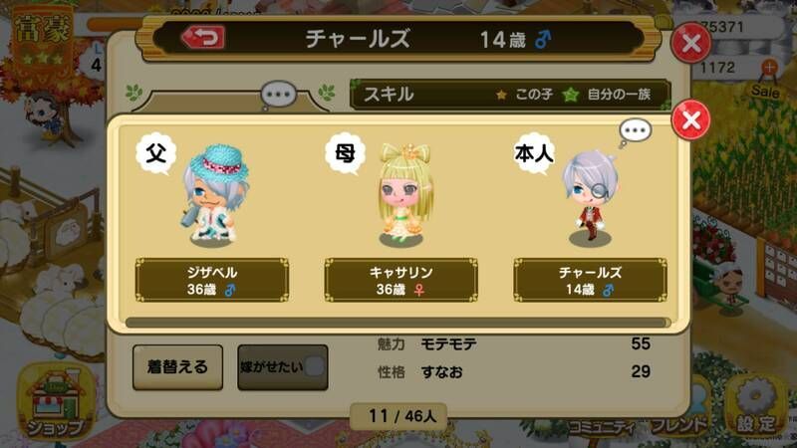Open the コミュニティ community menu
Image resolution: width=797 pixels, height=448 pixels.
coord(601,427)
